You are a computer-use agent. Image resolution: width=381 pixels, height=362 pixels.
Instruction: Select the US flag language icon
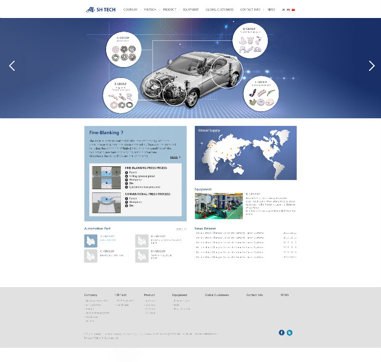coord(288,10)
